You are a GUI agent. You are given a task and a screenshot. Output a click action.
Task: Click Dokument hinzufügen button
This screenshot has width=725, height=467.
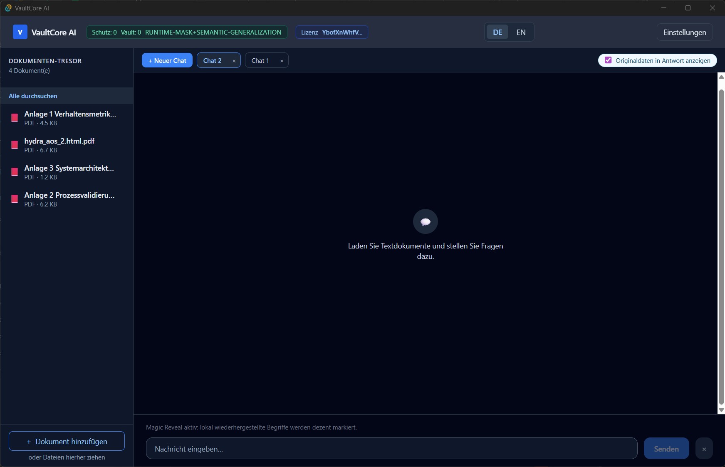click(x=67, y=441)
